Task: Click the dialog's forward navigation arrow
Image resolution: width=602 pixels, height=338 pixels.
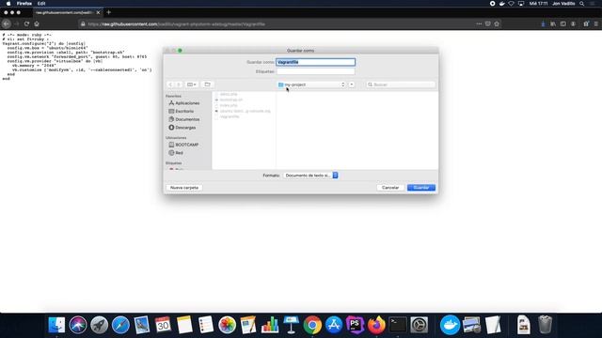Action: pyautogui.click(x=179, y=84)
